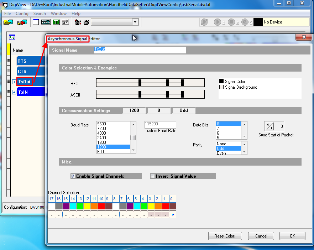Click the capture icon with red arrow
Viewport: 314px width, 250px height.
click(78, 22)
